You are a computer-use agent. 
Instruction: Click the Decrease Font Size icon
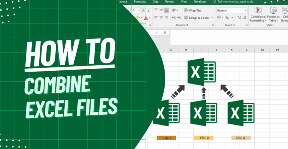coord(149,10)
